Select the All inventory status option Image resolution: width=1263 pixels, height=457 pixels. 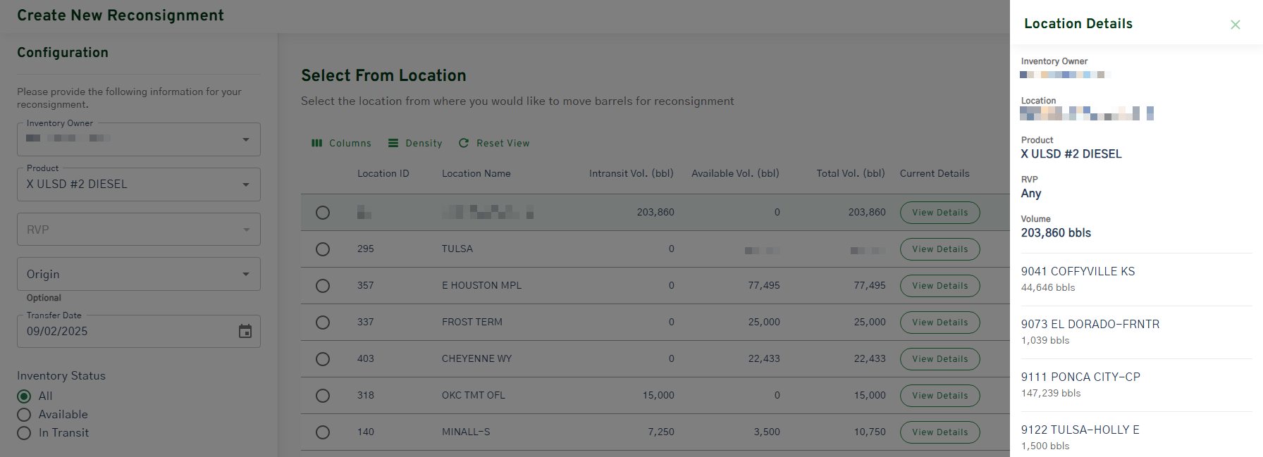24,396
